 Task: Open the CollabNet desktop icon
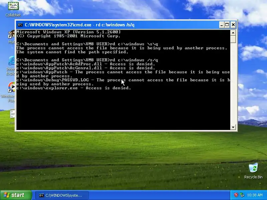click(x=13, y=9)
